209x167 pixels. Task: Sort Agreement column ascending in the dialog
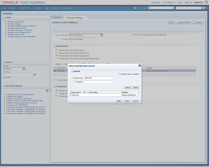(x=84, y=92)
